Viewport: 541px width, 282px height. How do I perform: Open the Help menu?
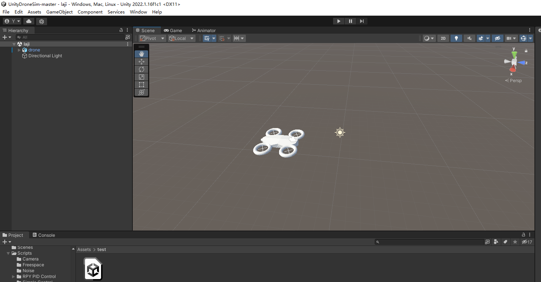[157, 12]
